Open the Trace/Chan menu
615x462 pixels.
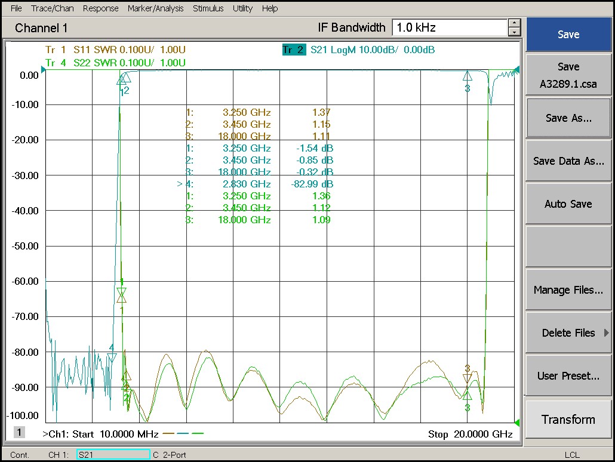(52, 8)
